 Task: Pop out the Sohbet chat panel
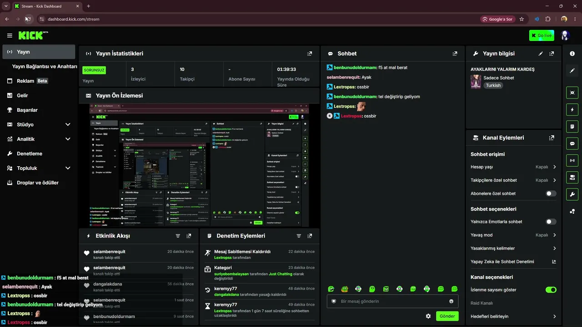tap(455, 54)
